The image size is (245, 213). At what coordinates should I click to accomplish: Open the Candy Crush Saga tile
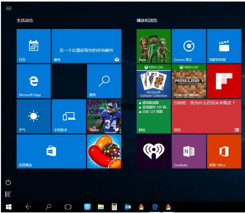coord(104,151)
